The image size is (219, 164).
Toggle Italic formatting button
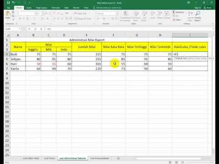tap(24, 19)
